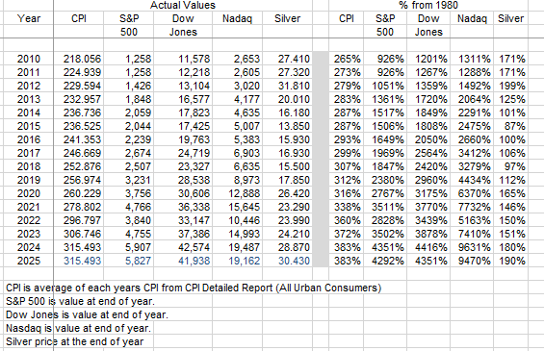
Task: Click the 2025 Silver value 30.430
Action: 287,261
